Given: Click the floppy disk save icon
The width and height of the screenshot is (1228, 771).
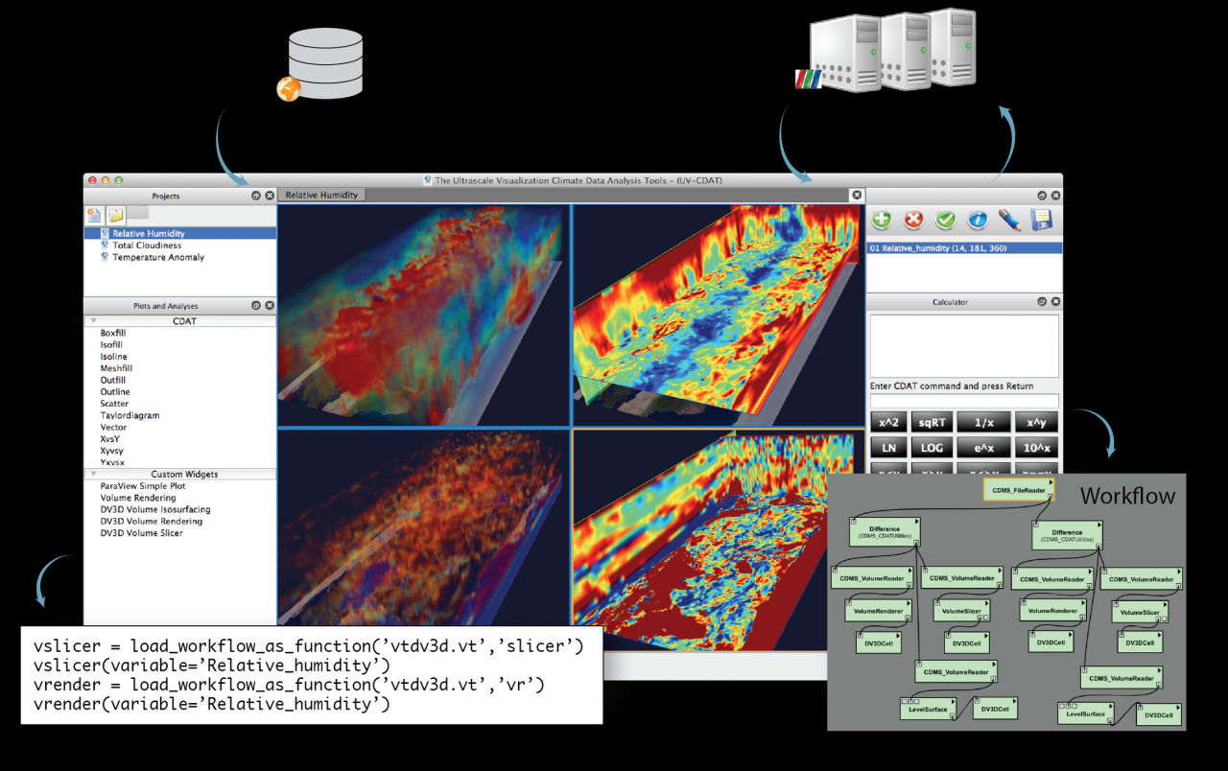Looking at the screenshot, I should [1040, 220].
